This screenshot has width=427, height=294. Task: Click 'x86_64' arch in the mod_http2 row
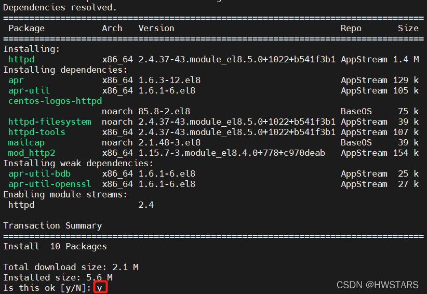[x=117, y=153]
